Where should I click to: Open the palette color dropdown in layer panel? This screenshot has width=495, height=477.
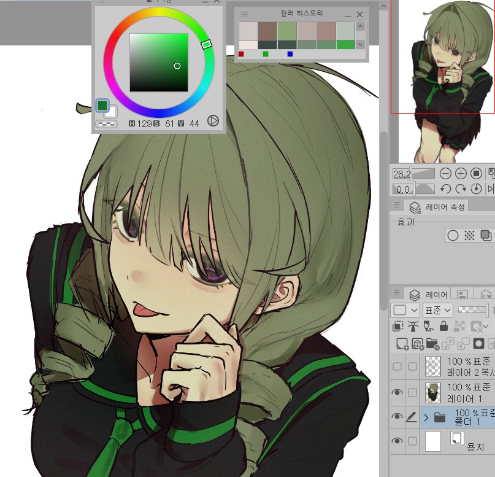pyautogui.click(x=405, y=310)
